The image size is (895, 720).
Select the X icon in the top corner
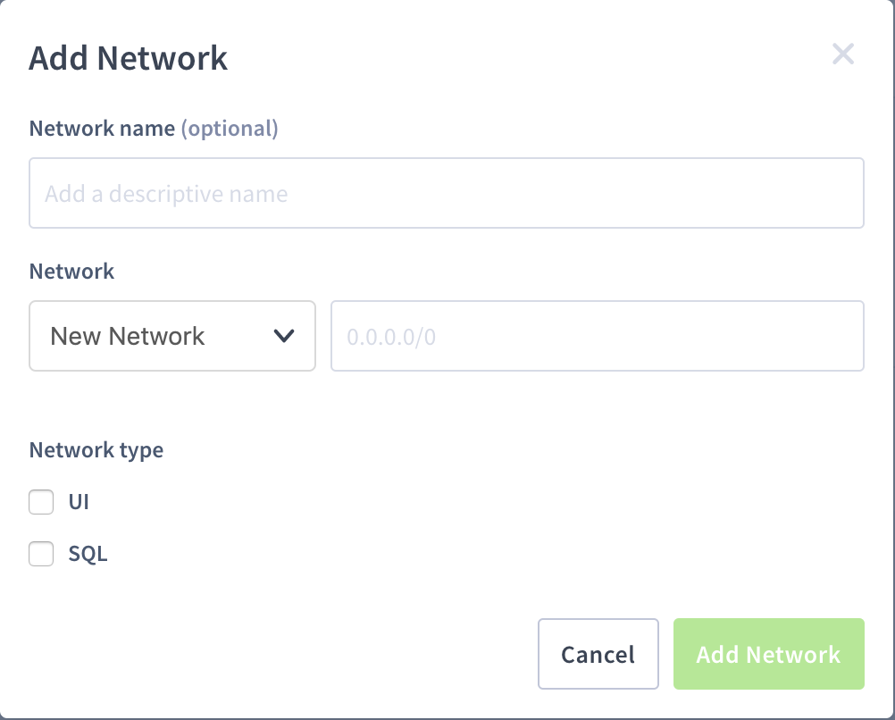[x=842, y=54]
